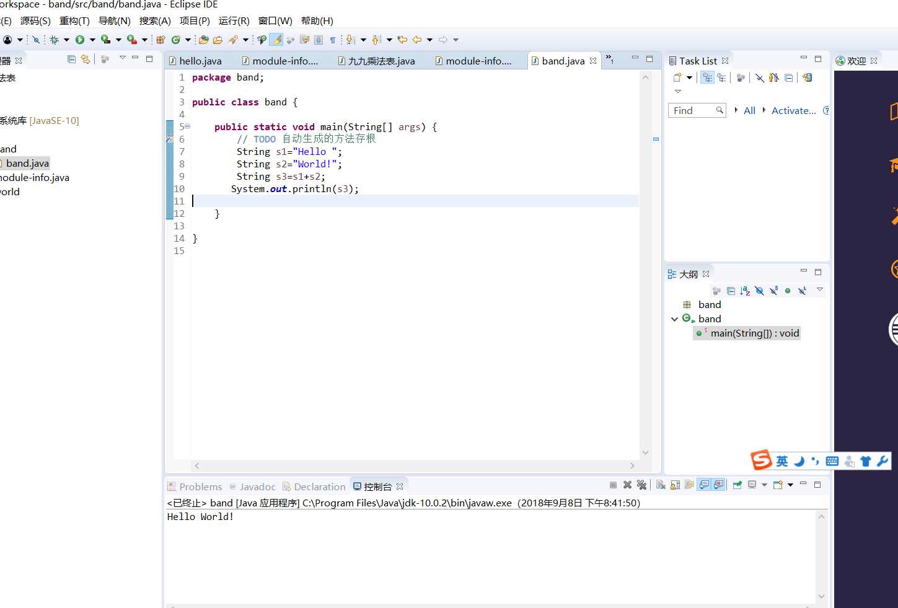The height and width of the screenshot is (608, 898).
Task: Select band.java in package explorer
Action: [x=27, y=163]
